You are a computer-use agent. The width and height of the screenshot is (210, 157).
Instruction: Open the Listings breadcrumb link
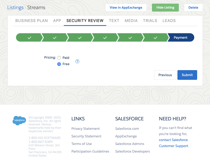coord(15,8)
